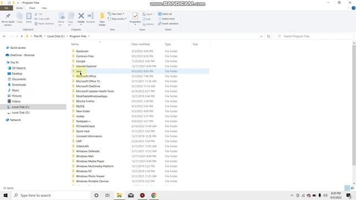Click the taskbar search box
356x200 pixels.
click(x=51, y=195)
